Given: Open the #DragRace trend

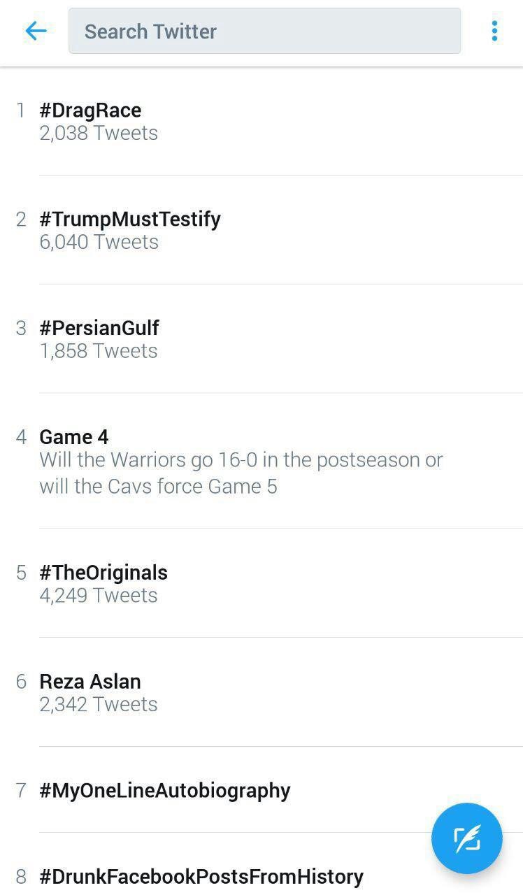Looking at the screenshot, I should tap(90, 110).
